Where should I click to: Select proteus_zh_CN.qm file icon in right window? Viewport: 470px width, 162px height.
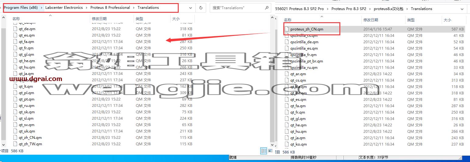point(287,29)
